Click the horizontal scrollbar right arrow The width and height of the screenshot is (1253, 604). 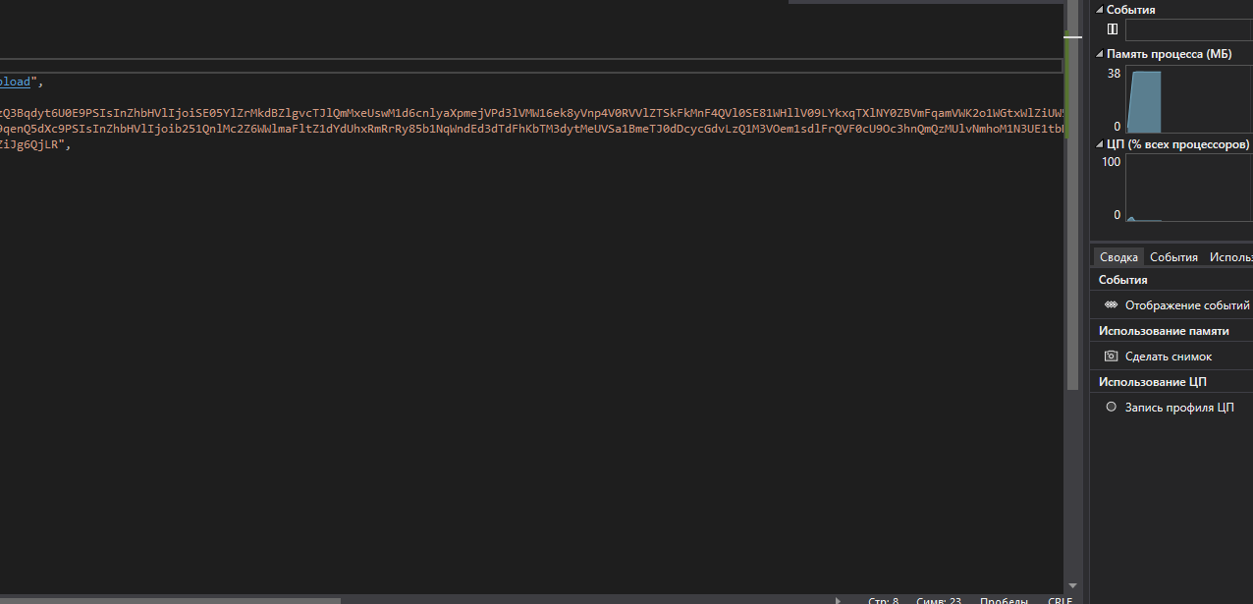838,599
